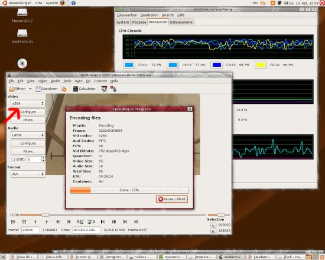Click the red power button in top panel
Screen dimensions: 325x260
click(322, 3)
